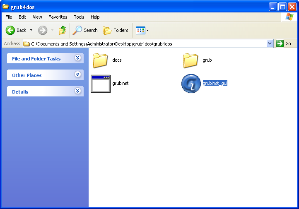Click the Forward arrow icon

point(43,30)
